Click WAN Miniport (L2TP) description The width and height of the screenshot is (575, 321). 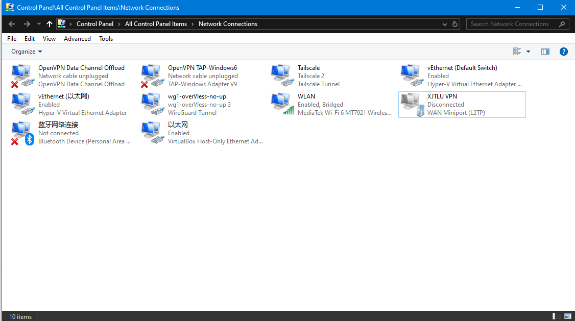456,112
